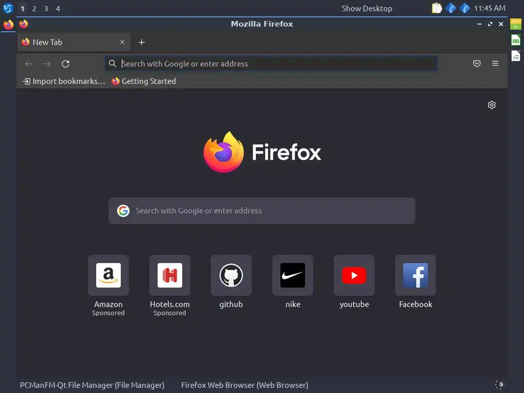The height and width of the screenshot is (393, 524).
Task: Click Import bookmarks in bookmarks toolbar
Action: 64,81
